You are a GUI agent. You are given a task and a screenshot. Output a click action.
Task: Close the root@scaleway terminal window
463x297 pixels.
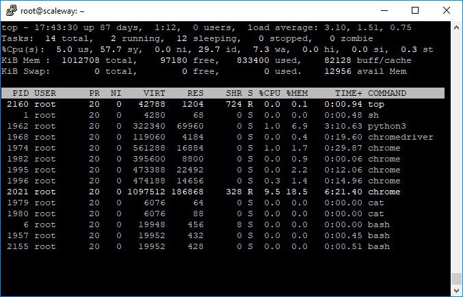click(446, 11)
